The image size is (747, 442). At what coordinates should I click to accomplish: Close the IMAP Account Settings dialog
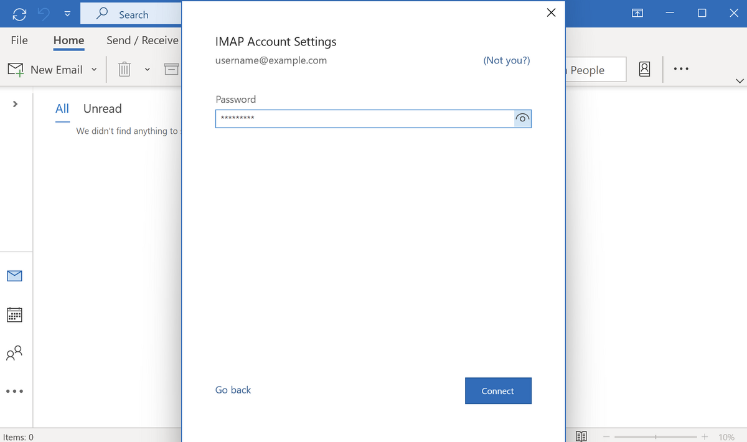point(551,13)
